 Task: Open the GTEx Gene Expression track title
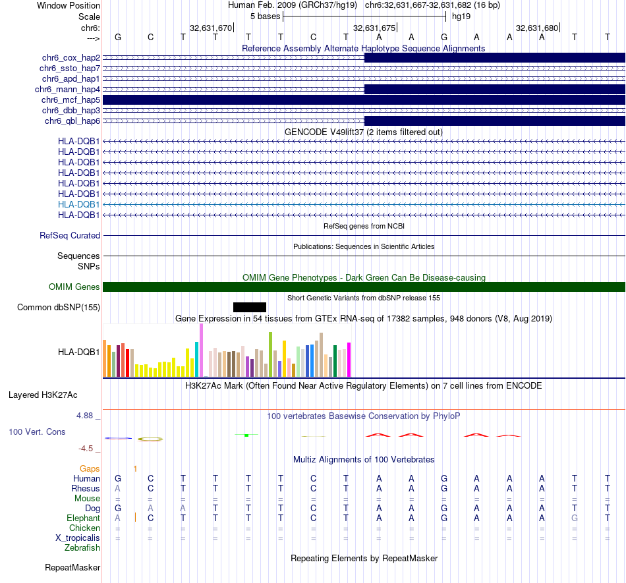364,318
